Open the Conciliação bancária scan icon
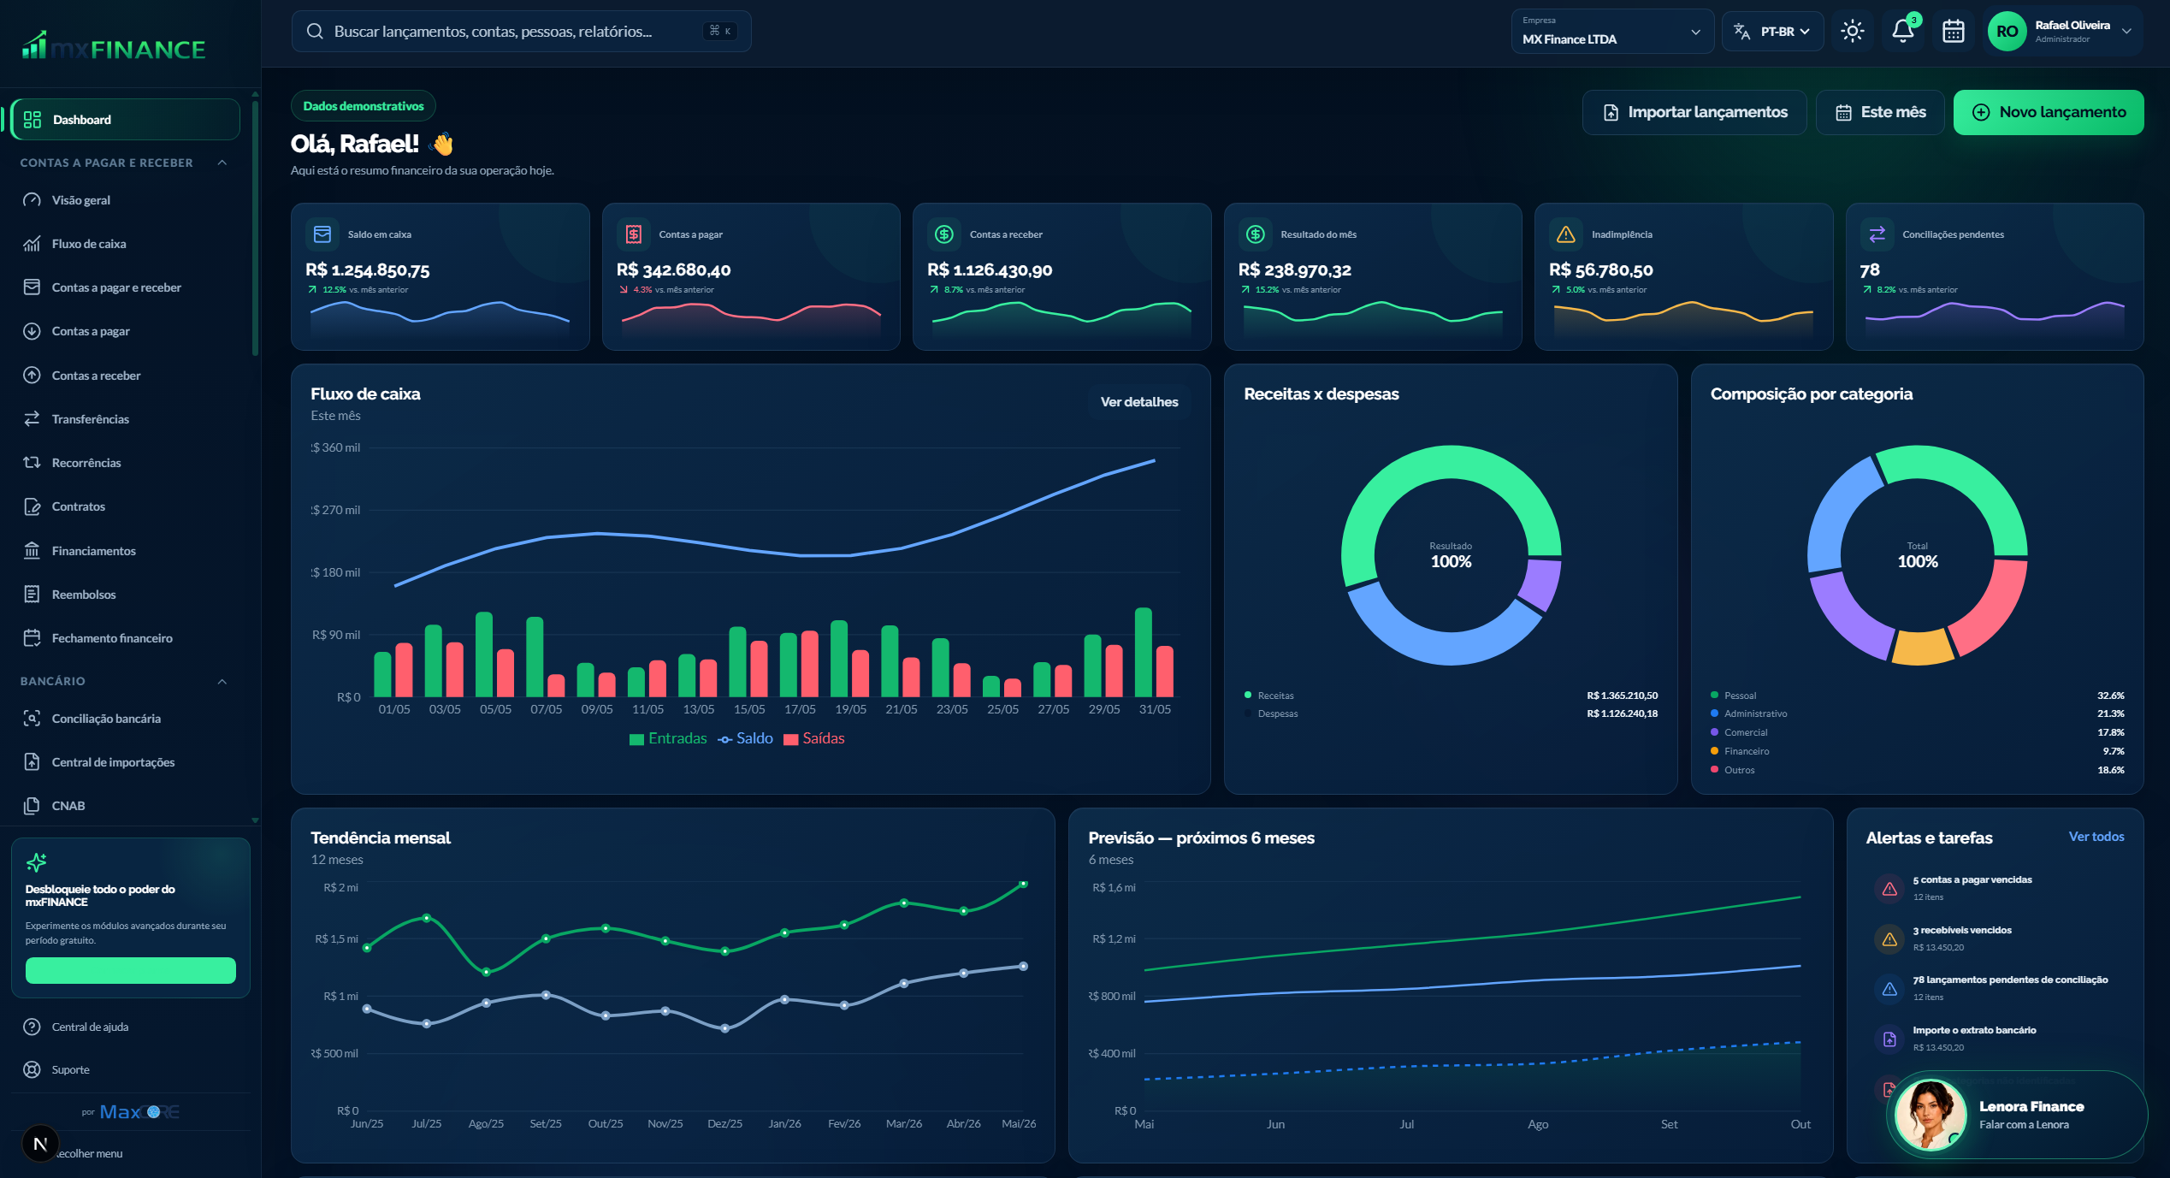Viewport: 2170px width, 1178px height. (32, 719)
